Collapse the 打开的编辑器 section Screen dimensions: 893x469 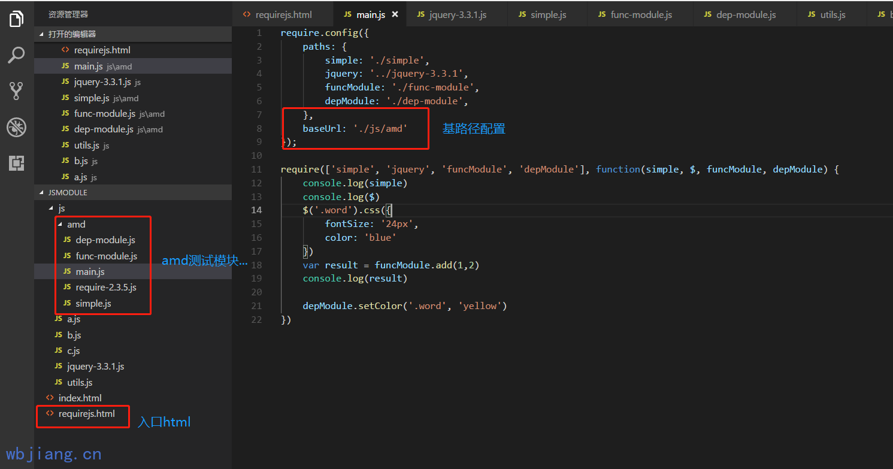click(41, 34)
